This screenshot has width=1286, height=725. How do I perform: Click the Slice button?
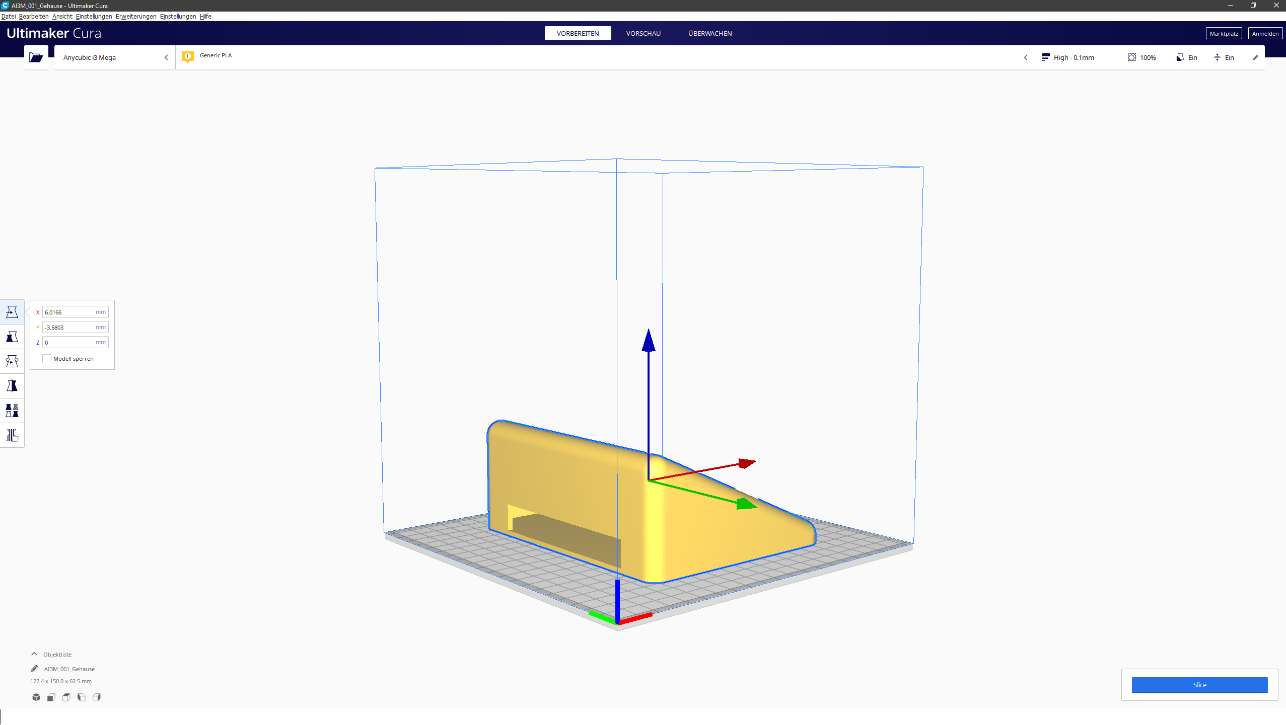(x=1199, y=685)
